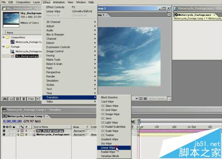Select Block Dissolve transition
This screenshot has width=222, height=159.
pyautogui.click(x=114, y=97)
